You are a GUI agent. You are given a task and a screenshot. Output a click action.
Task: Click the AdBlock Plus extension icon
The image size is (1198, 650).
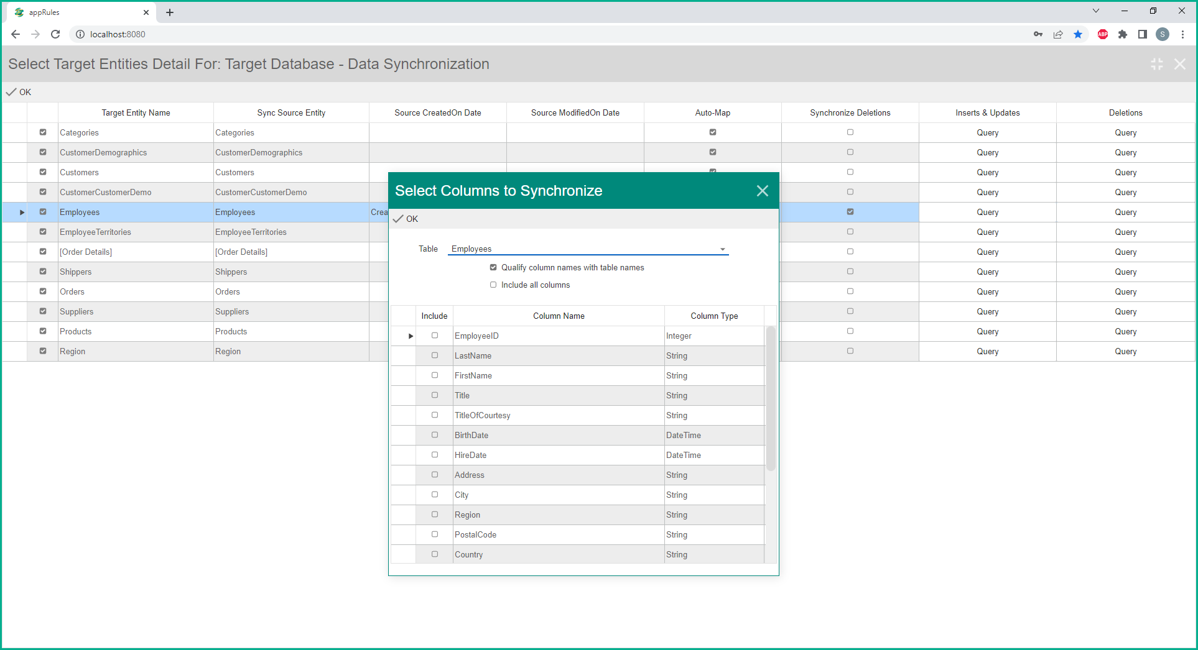(x=1102, y=34)
